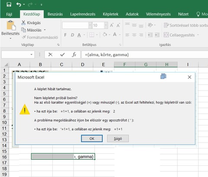The height and width of the screenshot is (177, 208).
Task: Click the increase font size icon
Action: click(112, 25)
